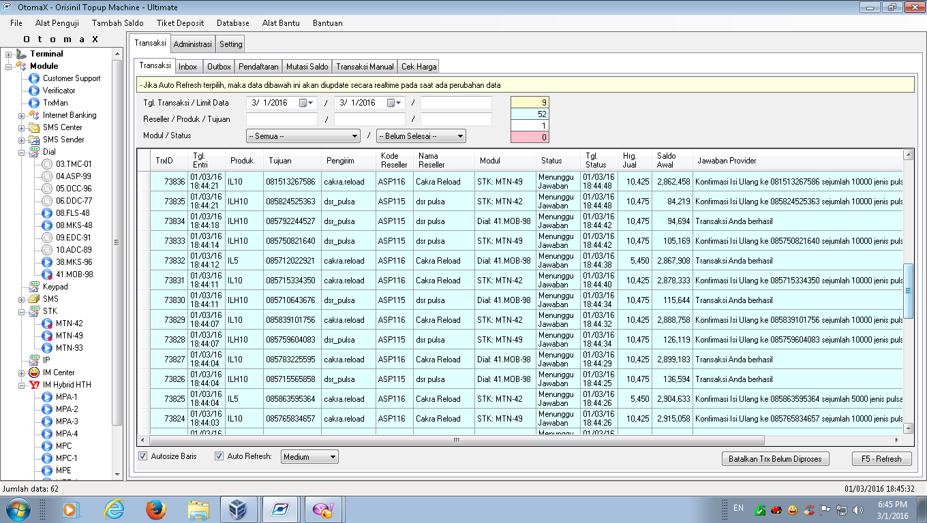Uncheck the Autosize Baris checkbox
This screenshot has width=927, height=523.
[143, 456]
